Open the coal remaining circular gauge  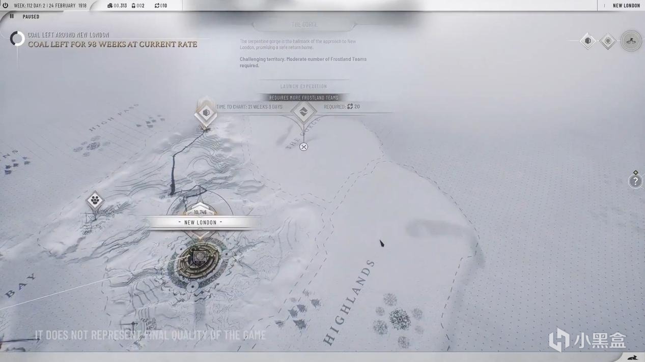(x=17, y=39)
